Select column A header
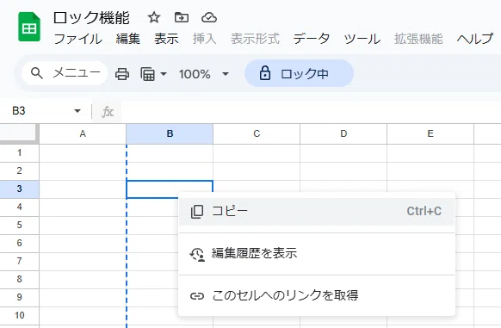 click(83, 134)
